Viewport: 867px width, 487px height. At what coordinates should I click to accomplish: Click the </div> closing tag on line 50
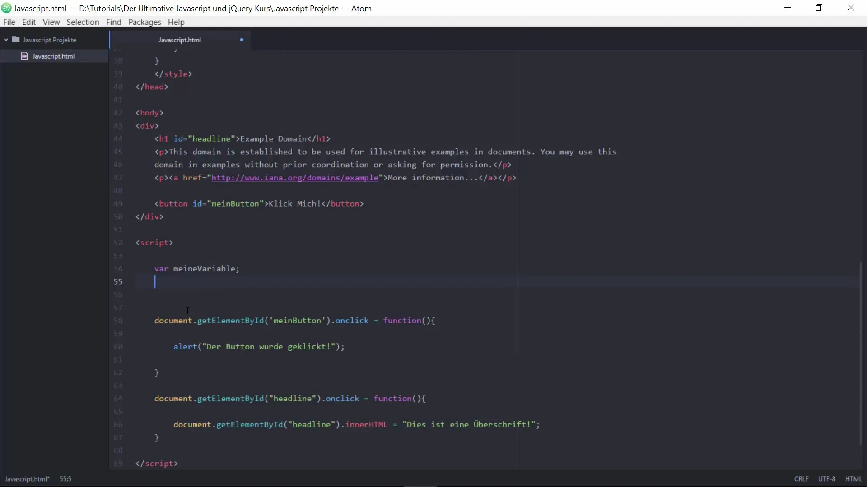click(x=149, y=217)
